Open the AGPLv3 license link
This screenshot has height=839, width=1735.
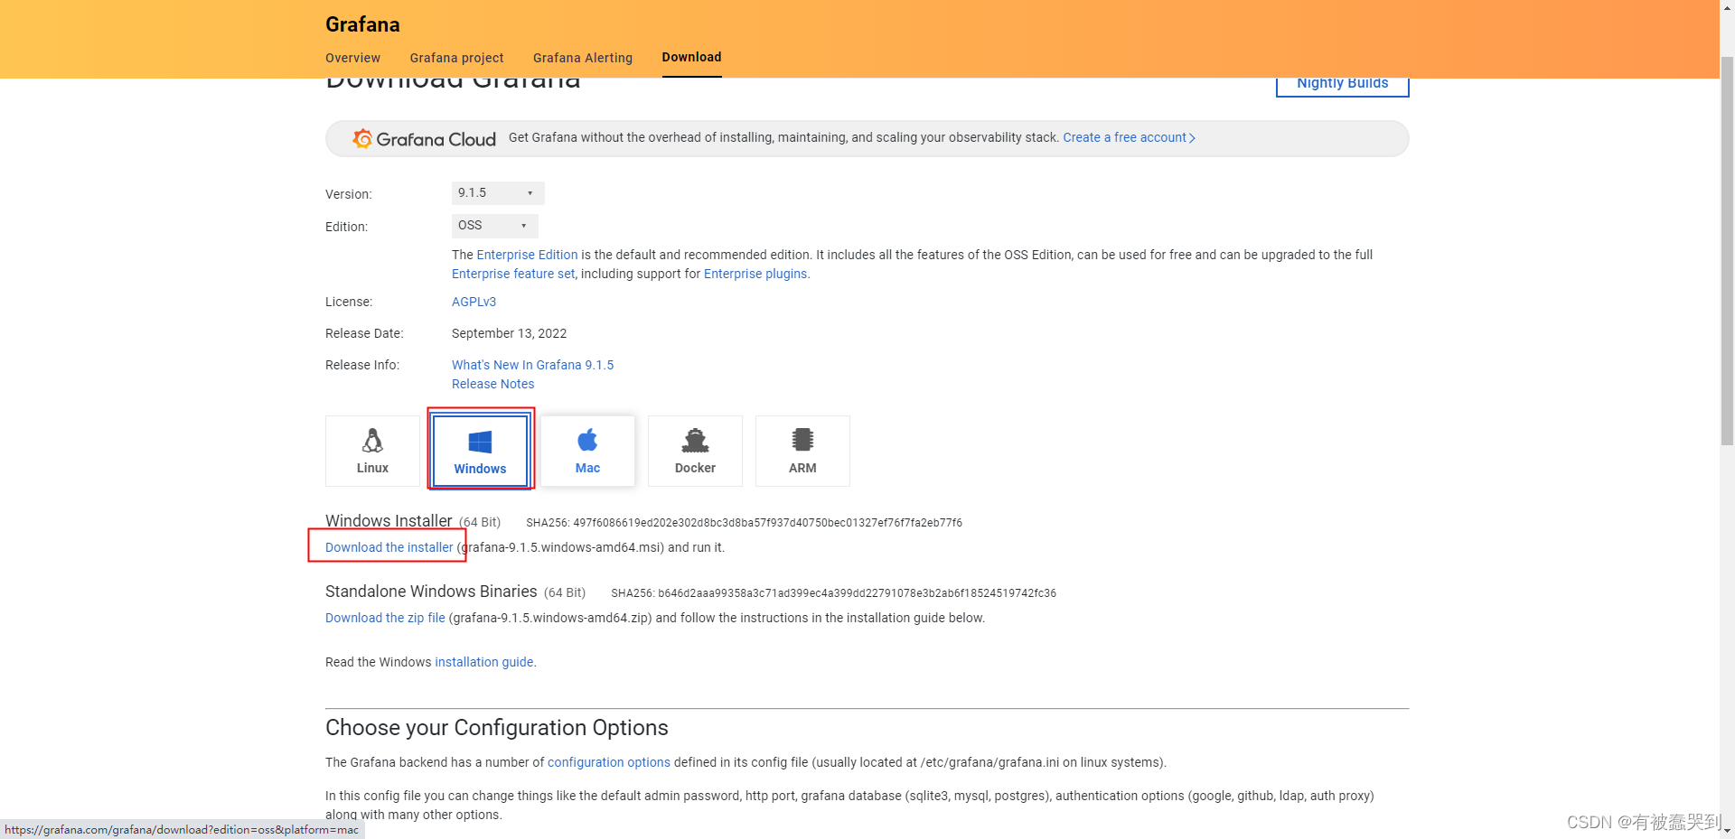474,302
